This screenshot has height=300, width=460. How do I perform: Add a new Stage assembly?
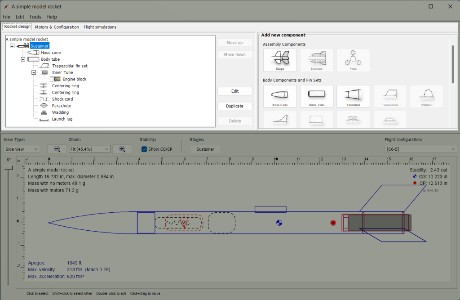point(280,60)
